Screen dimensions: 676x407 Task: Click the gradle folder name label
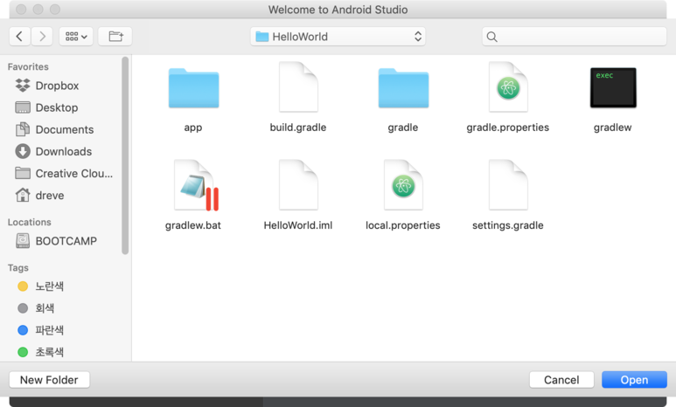coord(402,128)
